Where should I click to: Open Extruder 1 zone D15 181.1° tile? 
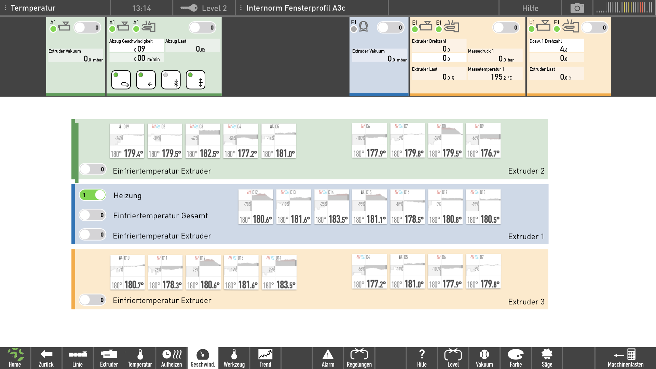369,207
